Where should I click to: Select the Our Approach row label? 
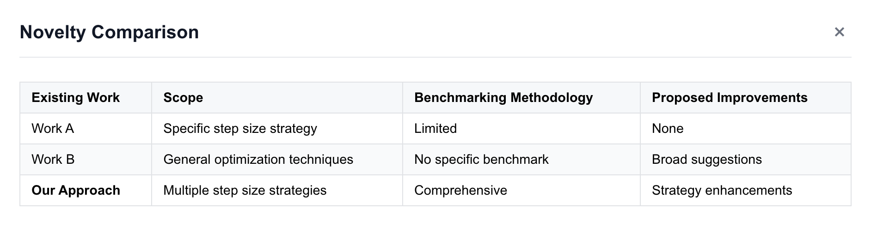(75, 191)
